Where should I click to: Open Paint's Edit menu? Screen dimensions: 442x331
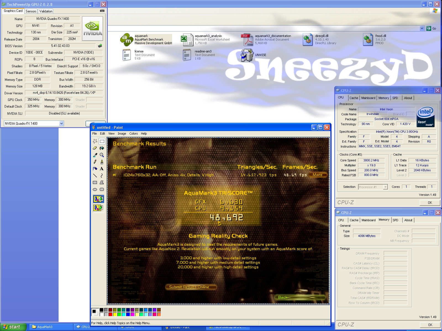[x=102, y=134]
